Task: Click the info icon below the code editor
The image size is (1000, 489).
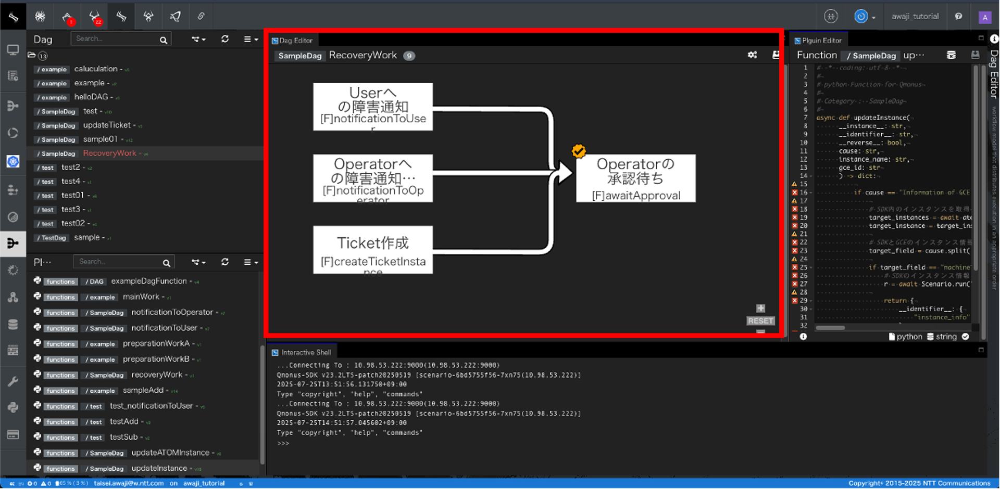Action: point(803,337)
